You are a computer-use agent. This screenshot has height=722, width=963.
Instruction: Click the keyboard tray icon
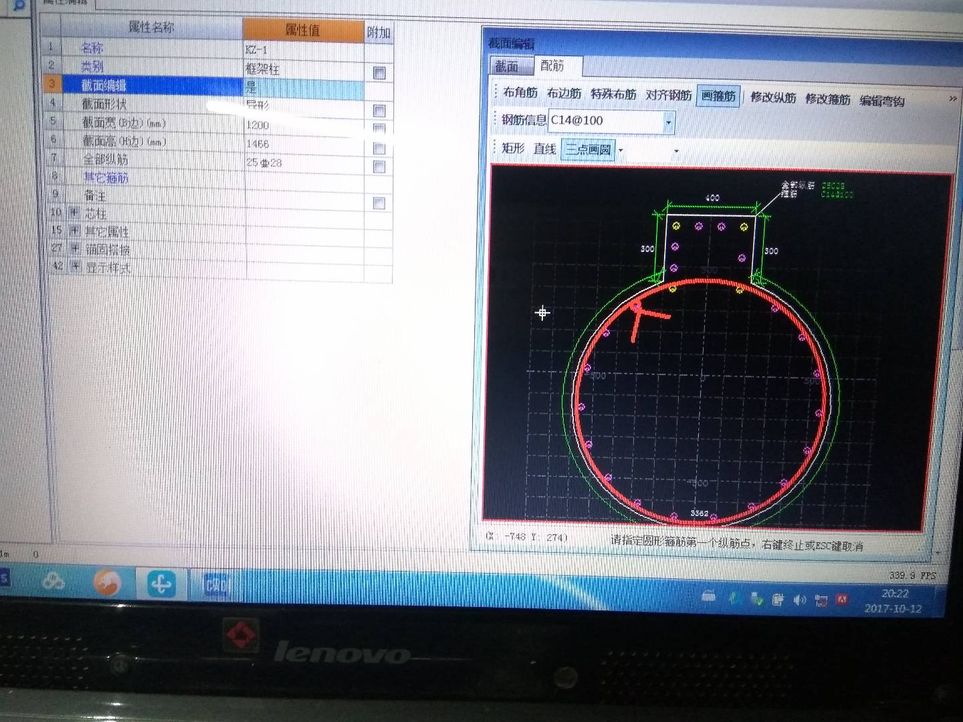[x=708, y=597]
